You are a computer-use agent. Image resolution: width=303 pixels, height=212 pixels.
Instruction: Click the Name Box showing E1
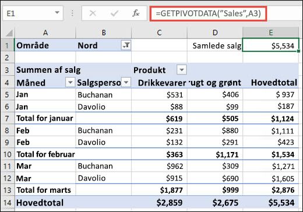pos(33,13)
